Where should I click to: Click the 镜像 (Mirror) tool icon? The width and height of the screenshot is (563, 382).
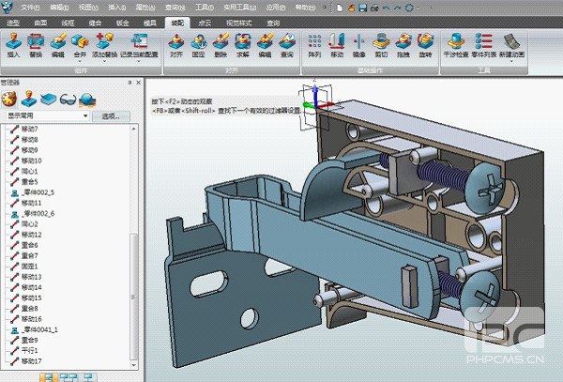pos(358,43)
